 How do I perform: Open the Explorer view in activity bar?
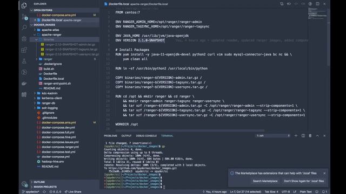coord(24,5)
